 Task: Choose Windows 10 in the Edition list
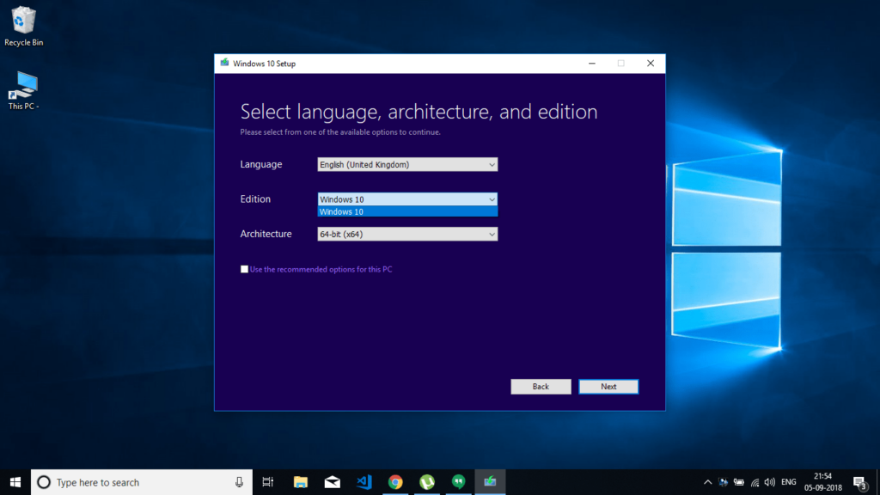pyautogui.click(x=407, y=211)
